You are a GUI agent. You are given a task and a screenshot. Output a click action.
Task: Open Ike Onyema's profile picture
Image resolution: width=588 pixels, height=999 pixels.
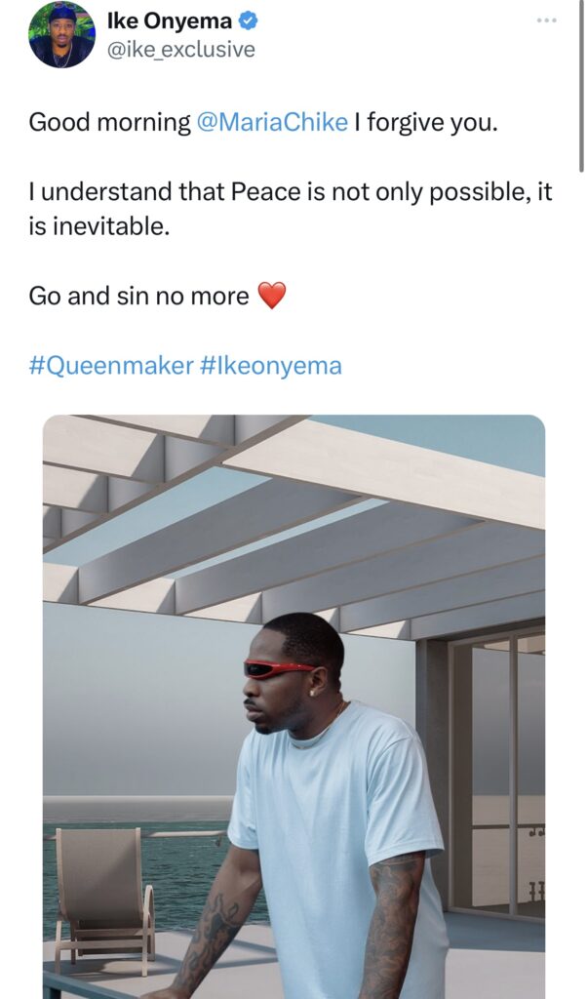coord(61,35)
